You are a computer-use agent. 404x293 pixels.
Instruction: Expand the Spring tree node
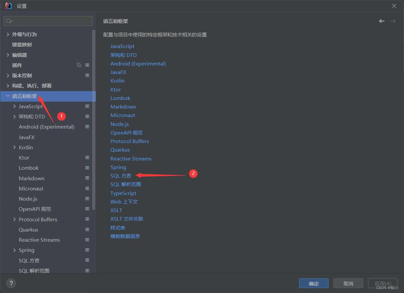coord(14,250)
